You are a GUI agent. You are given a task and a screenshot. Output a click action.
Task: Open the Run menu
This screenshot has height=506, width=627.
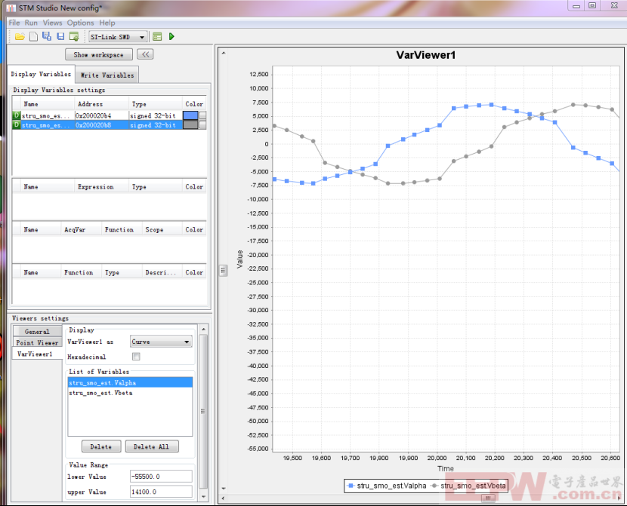(x=31, y=23)
